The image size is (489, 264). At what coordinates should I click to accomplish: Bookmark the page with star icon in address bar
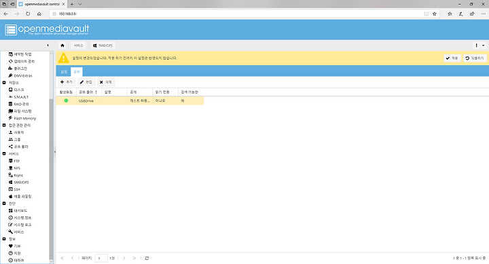click(x=435, y=14)
